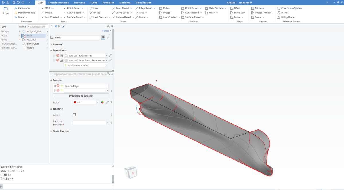The height and width of the screenshot is (190, 344).
Task: Open the Visualization tab
Action: [x=144, y=3]
